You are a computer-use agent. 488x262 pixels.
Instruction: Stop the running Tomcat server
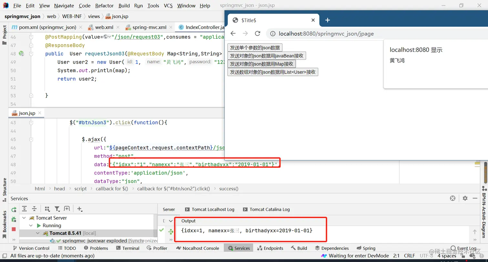coord(14,229)
